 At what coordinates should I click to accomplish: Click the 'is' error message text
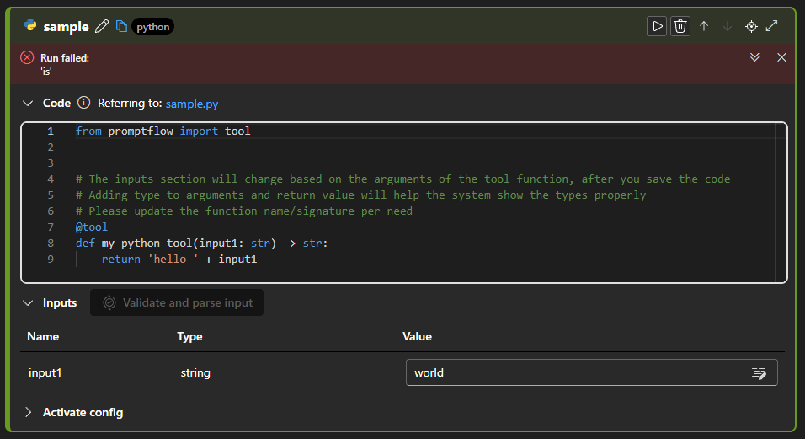click(x=46, y=72)
